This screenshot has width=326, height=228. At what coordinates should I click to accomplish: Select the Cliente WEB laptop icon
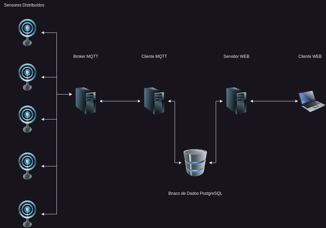311,101
